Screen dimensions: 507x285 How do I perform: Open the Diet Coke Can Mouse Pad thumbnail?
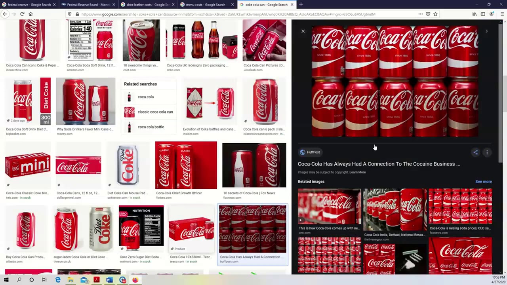click(128, 165)
